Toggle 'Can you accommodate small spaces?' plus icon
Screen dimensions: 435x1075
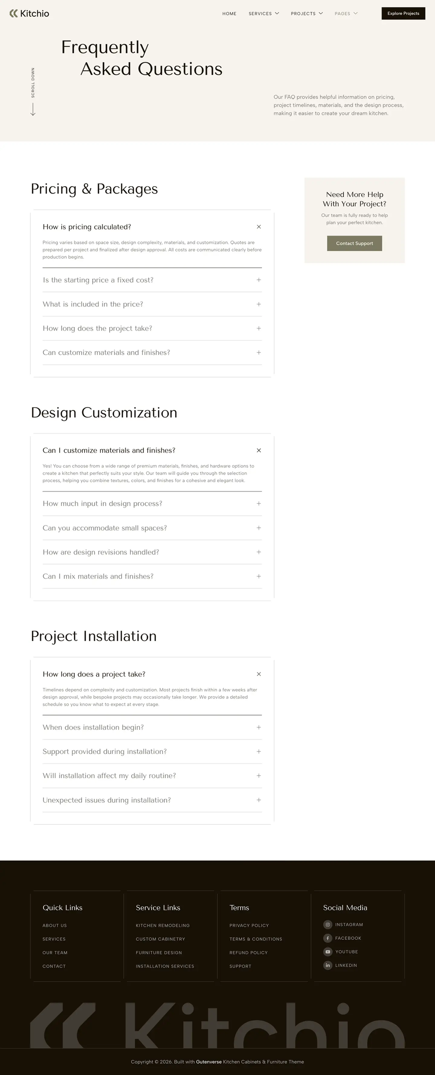(259, 528)
